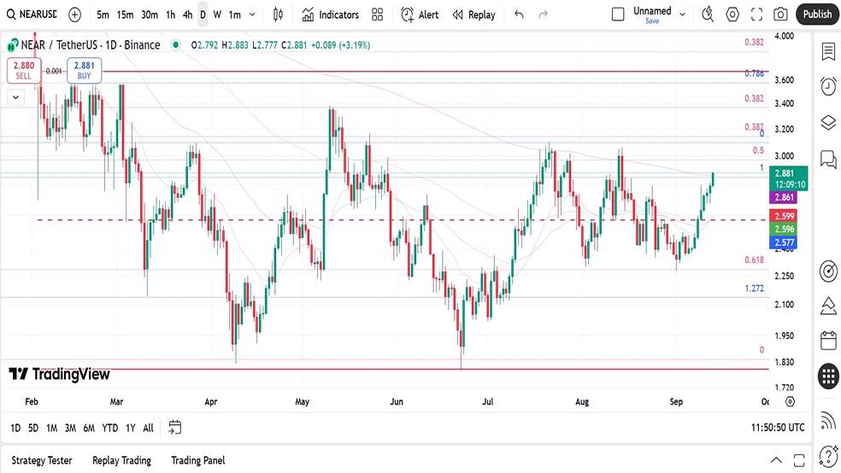841x473 pixels.
Task: Click NEAR / TetherUS chart title
Action: click(90, 45)
